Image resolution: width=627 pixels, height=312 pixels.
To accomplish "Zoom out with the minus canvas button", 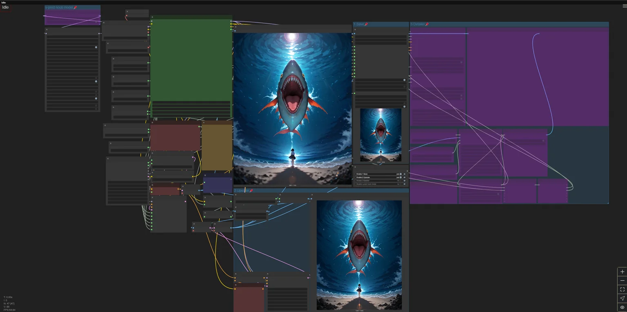I will (622, 281).
